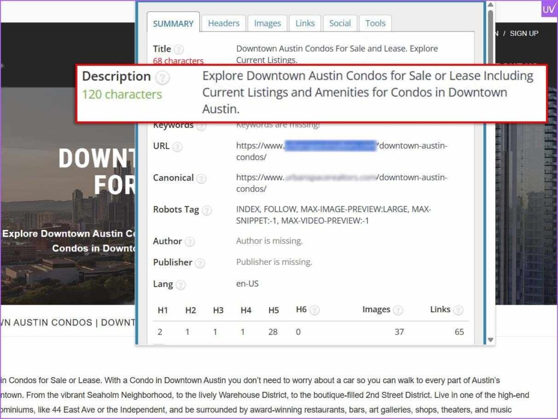Open the Images tab
This screenshot has height=419, width=558.
(x=268, y=23)
